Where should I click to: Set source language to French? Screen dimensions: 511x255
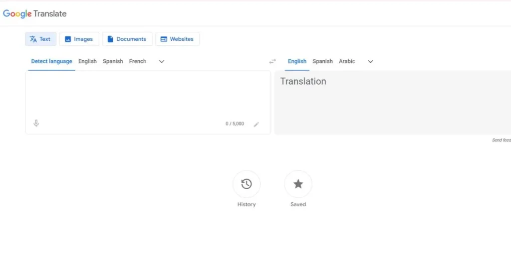pos(138,61)
